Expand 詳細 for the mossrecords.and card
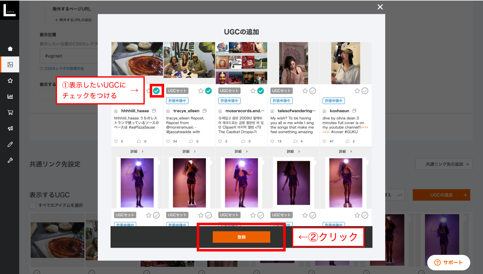 241,151
